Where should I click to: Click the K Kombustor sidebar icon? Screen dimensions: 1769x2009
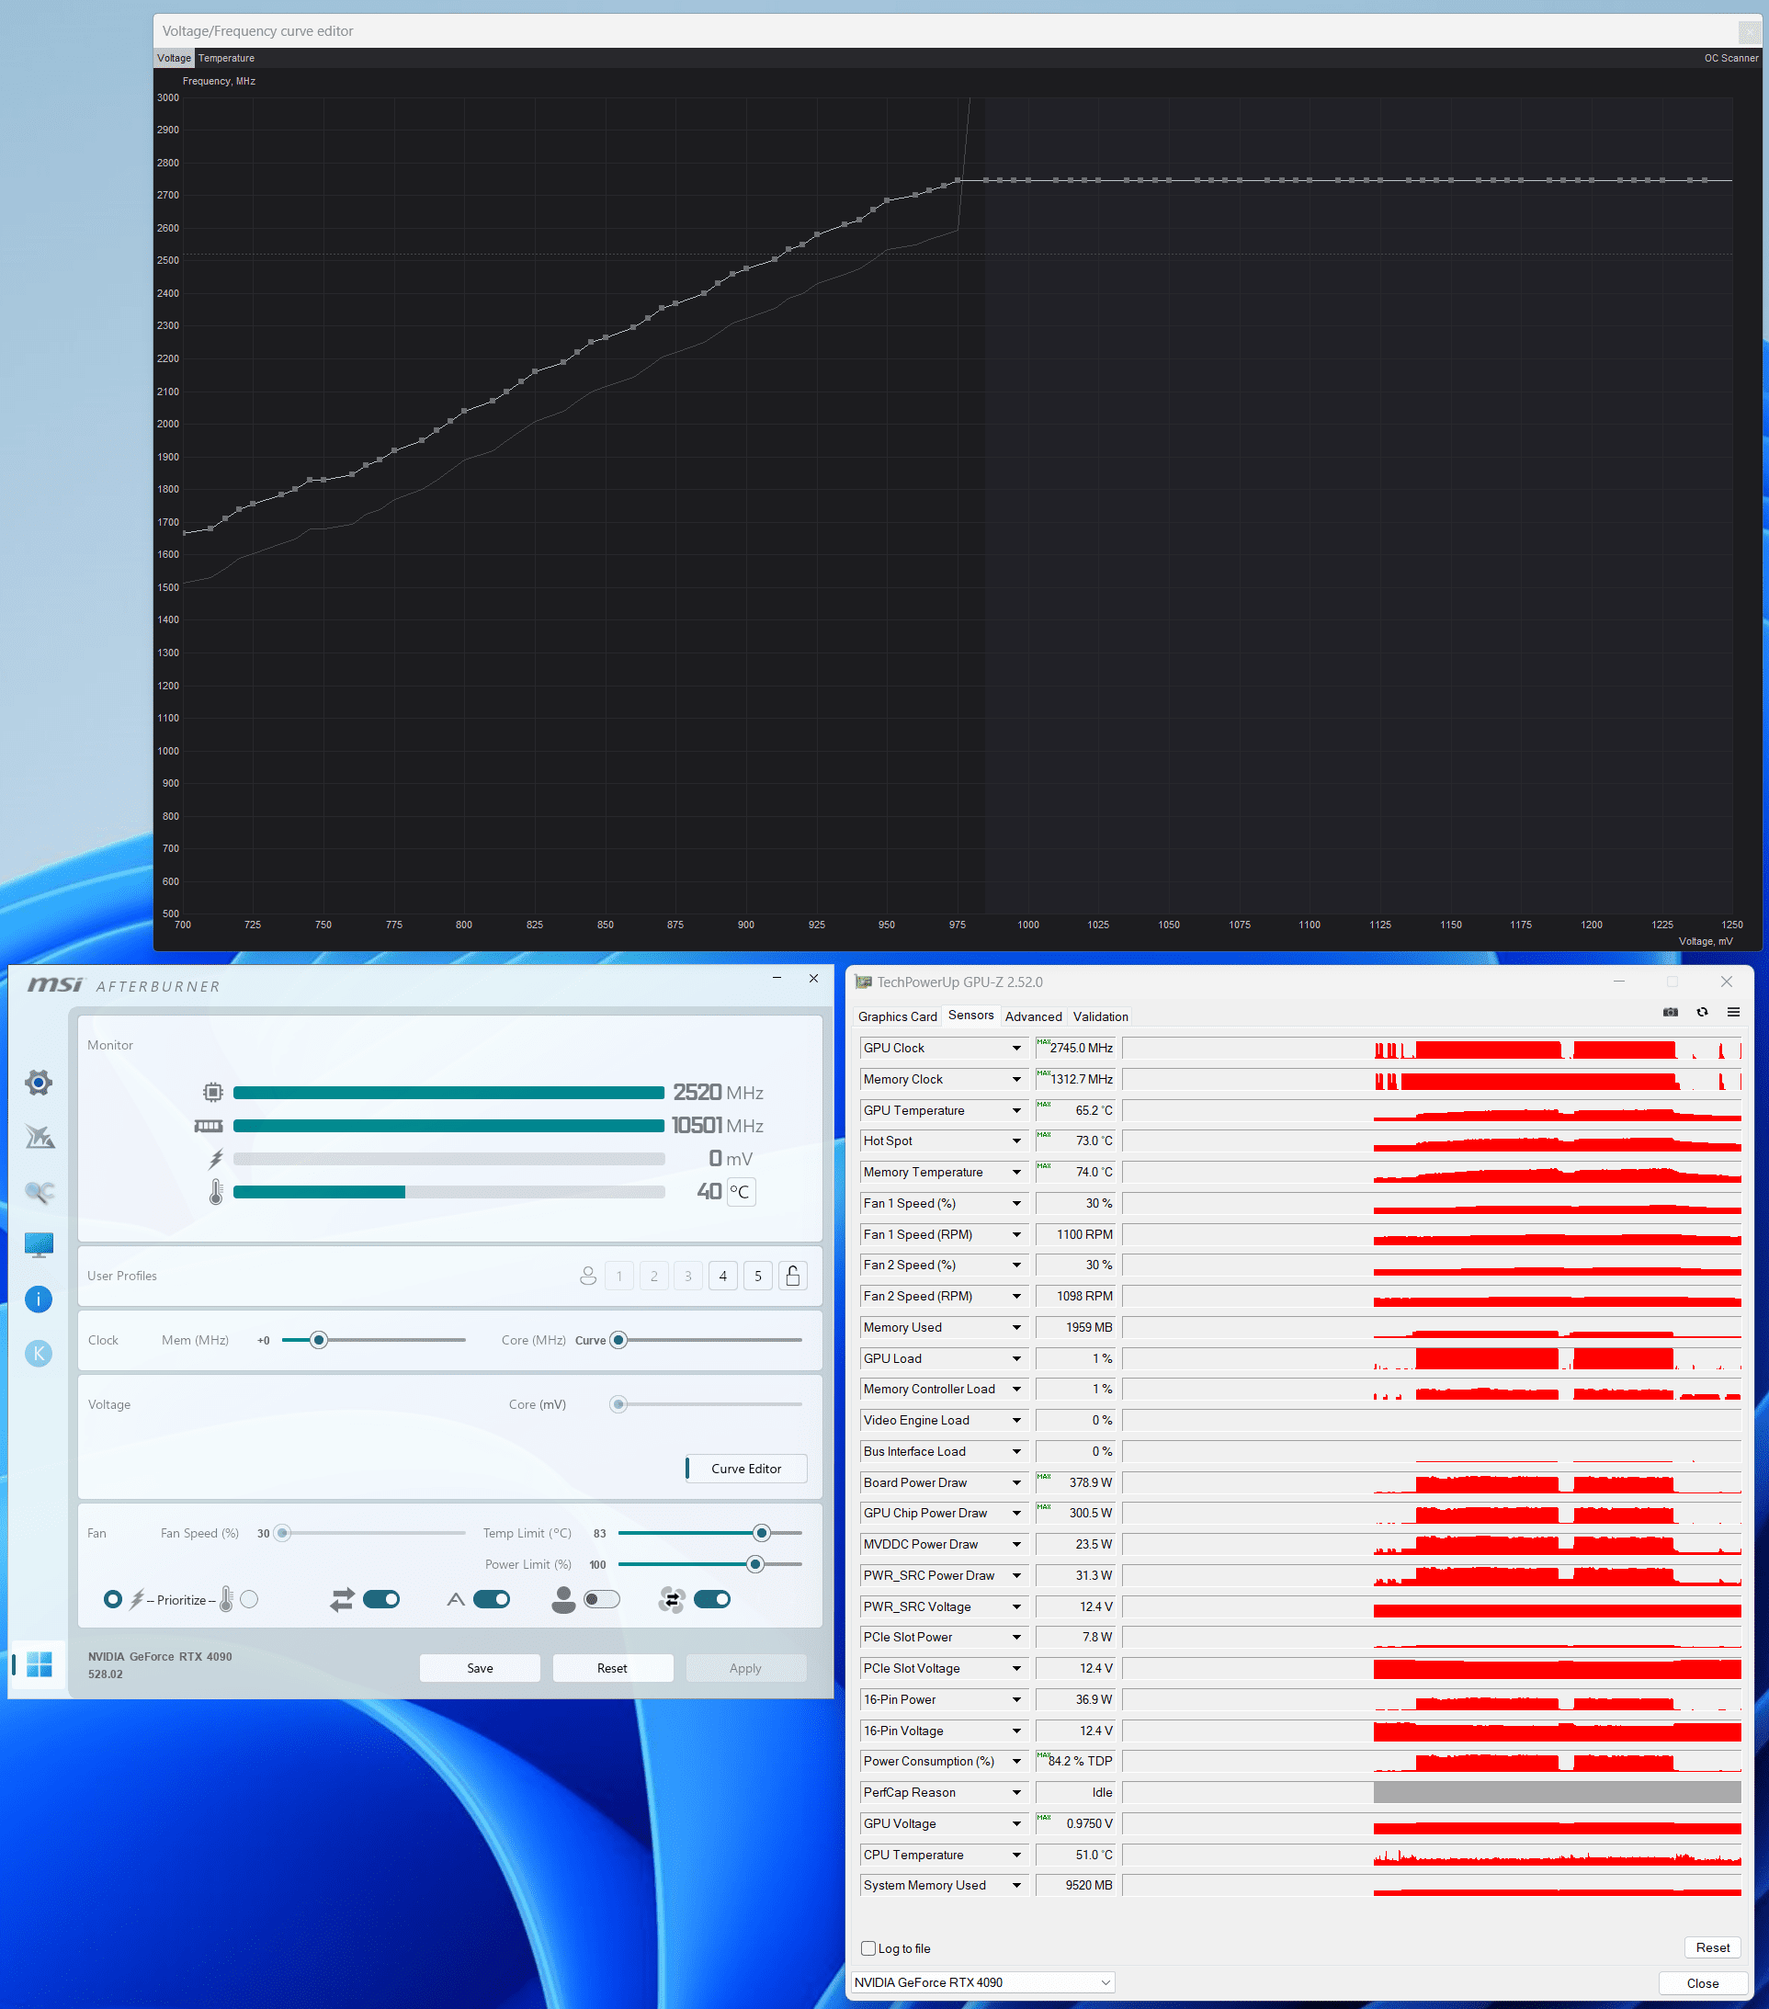coord(39,1354)
